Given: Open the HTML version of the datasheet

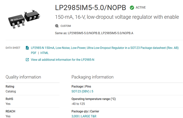Looking at the screenshot, I should [x=45, y=53].
